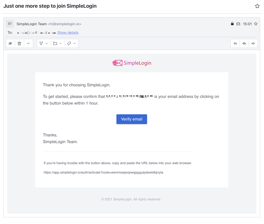Click the inbox location icon
The image size is (264, 224).
pos(238,24)
